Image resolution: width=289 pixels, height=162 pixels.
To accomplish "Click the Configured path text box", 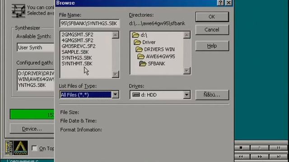I will (x=36, y=80).
